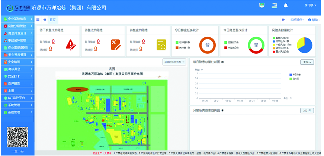This screenshot has height=156, width=324.
Task: Click the 安全培训 sidebar icon
Action: click(x=6, y=62)
